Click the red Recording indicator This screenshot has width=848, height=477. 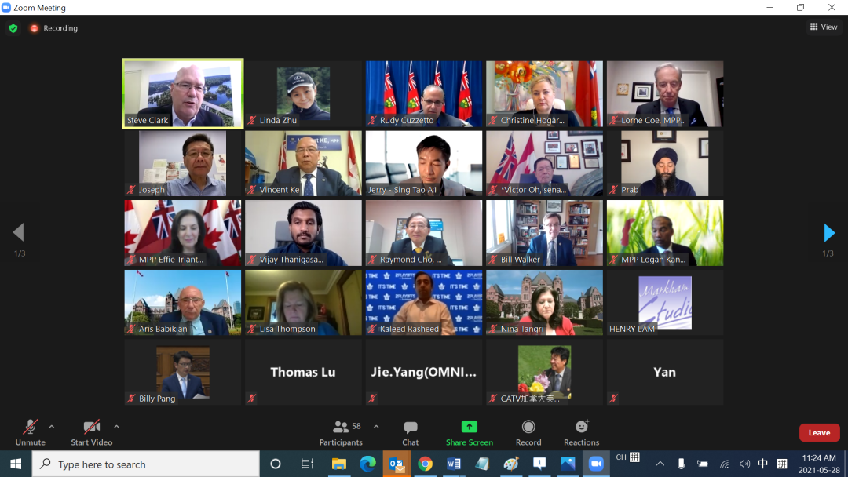[x=54, y=28]
